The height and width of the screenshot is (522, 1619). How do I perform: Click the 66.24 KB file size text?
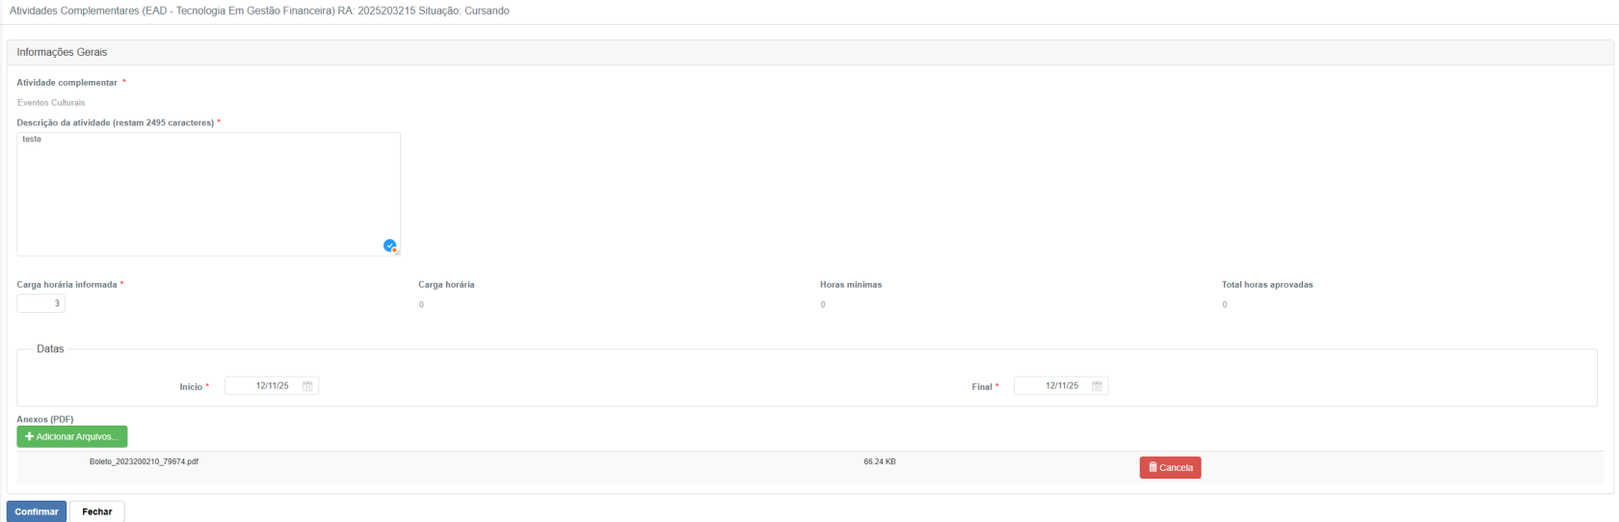pos(879,462)
